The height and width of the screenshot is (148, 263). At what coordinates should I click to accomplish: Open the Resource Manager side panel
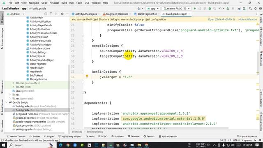tap(2, 38)
